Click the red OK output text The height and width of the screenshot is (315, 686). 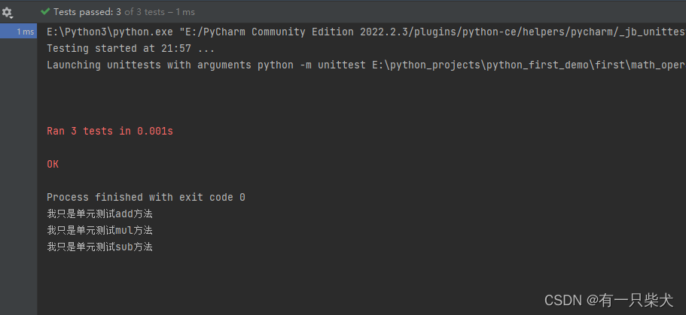click(53, 165)
